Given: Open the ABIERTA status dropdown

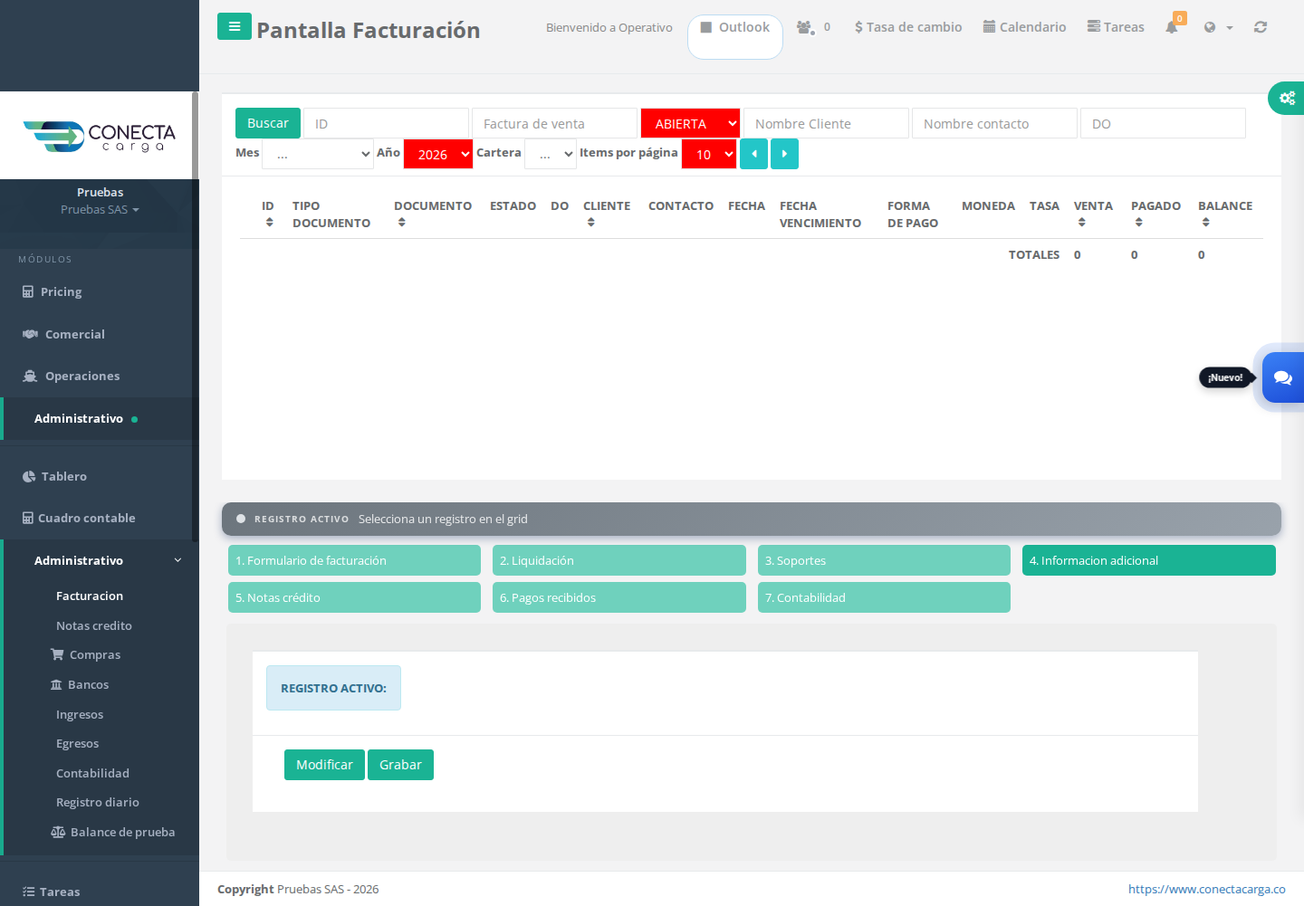Looking at the screenshot, I should tap(690, 123).
